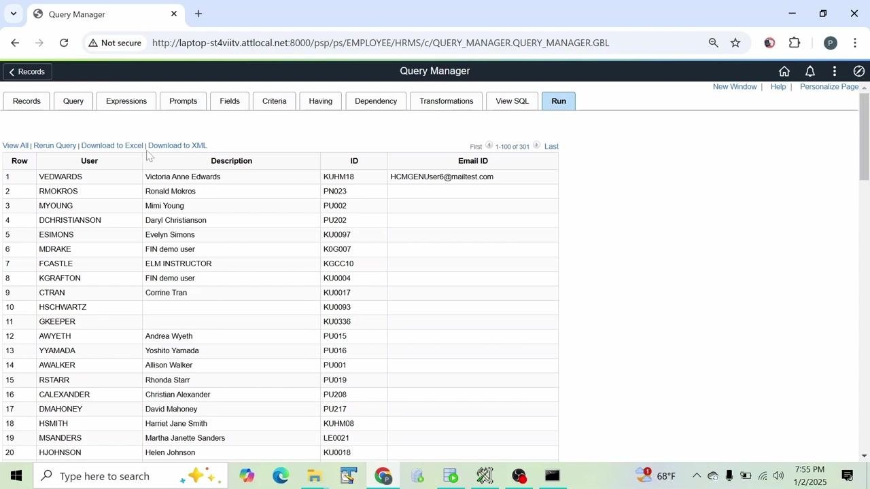This screenshot has width=870, height=489.
Task: Click Download to XML link
Action: 177,146
